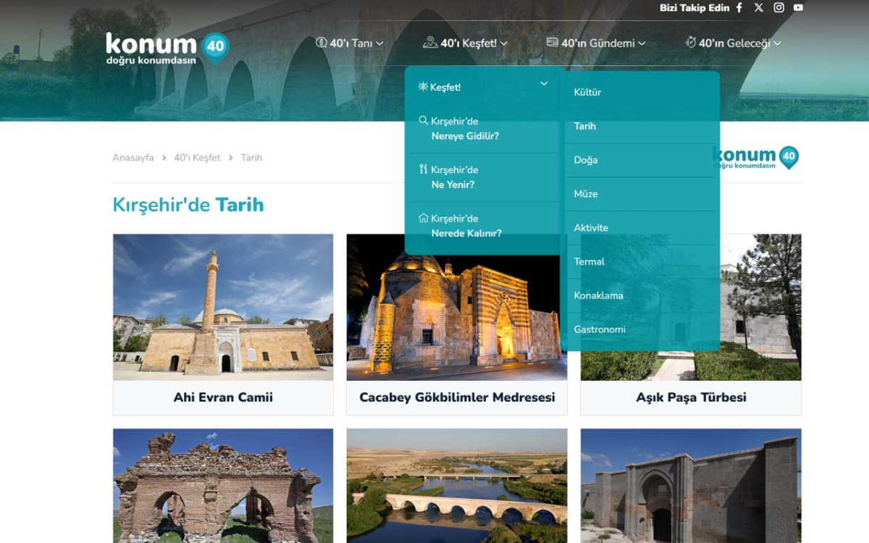The height and width of the screenshot is (543, 869).
Task: Open the 40'ın Gündemi menu
Action: pyautogui.click(x=596, y=43)
